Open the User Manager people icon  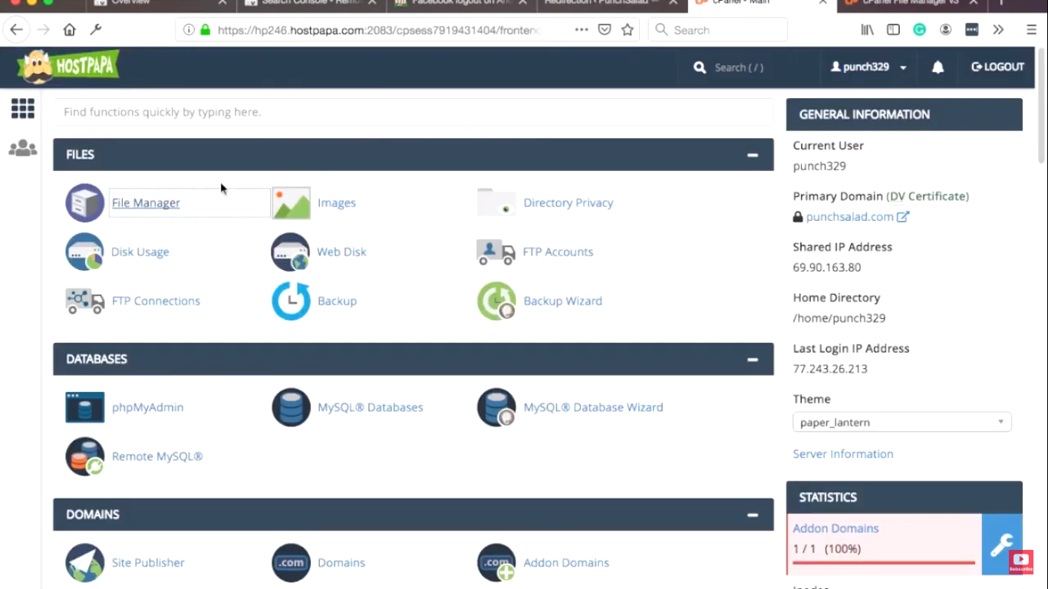coord(22,148)
